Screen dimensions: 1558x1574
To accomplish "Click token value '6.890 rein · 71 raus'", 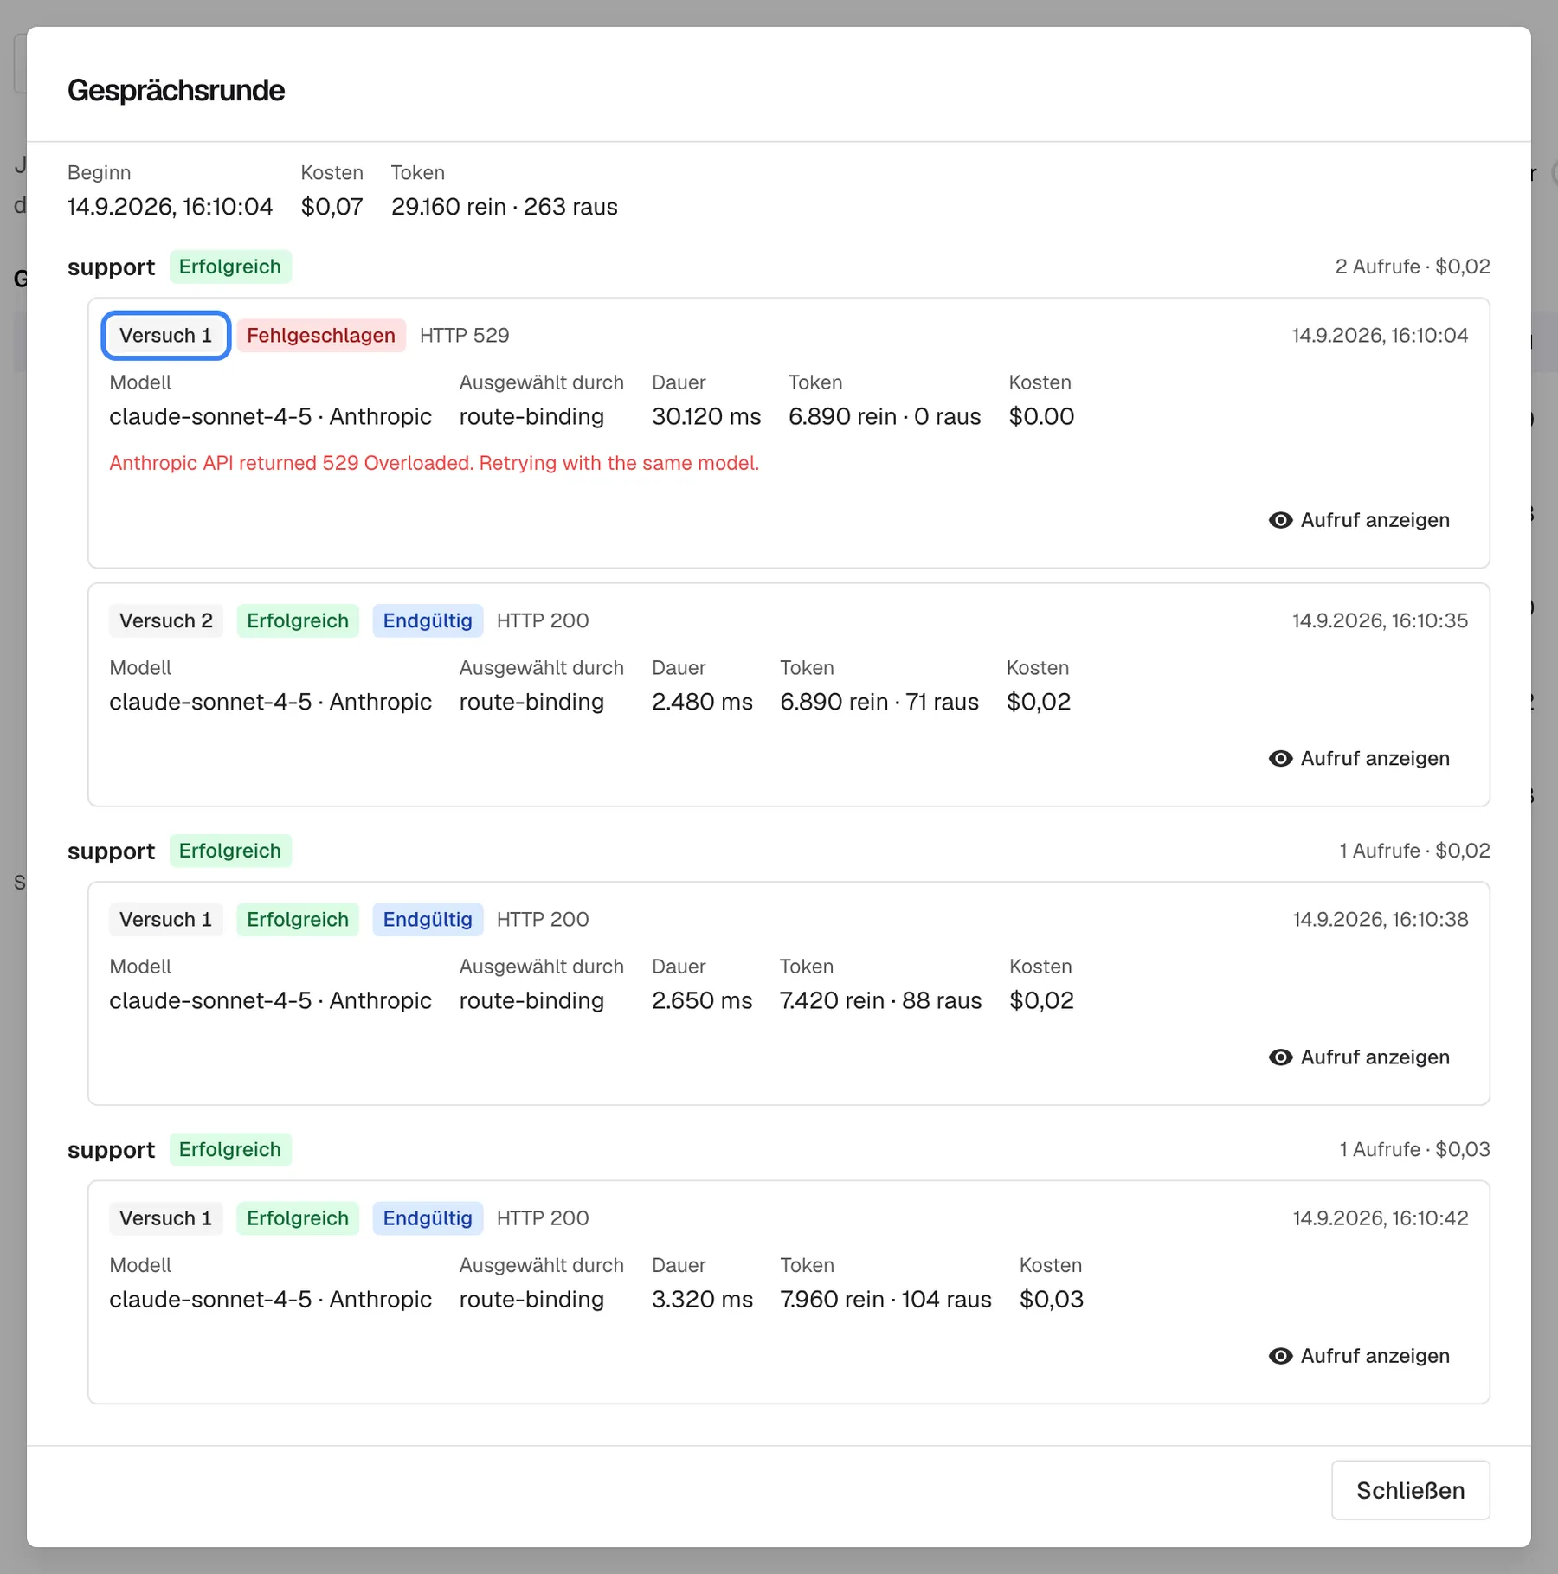I will point(879,702).
